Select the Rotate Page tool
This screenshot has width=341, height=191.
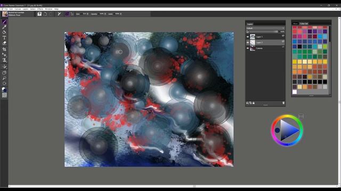[4, 83]
